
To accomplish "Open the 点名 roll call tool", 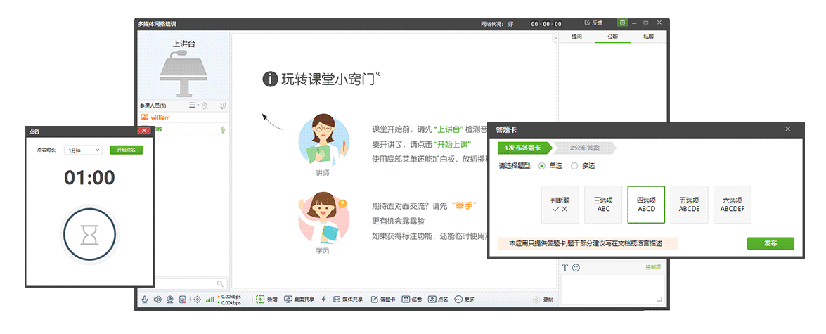I will (438, 300).
